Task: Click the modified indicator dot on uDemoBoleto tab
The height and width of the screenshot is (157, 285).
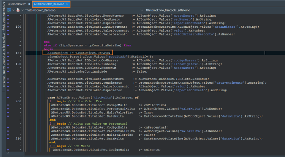Action: pyautogui.click(x=29, y=4)
